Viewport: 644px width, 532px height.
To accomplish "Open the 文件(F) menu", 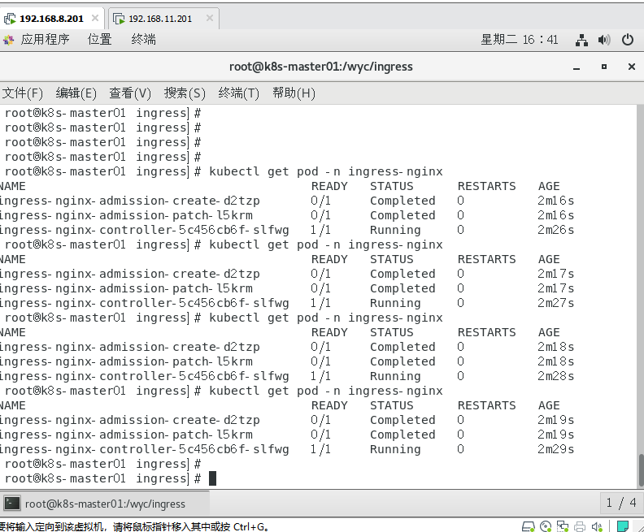I will click(x=22, y=93).
